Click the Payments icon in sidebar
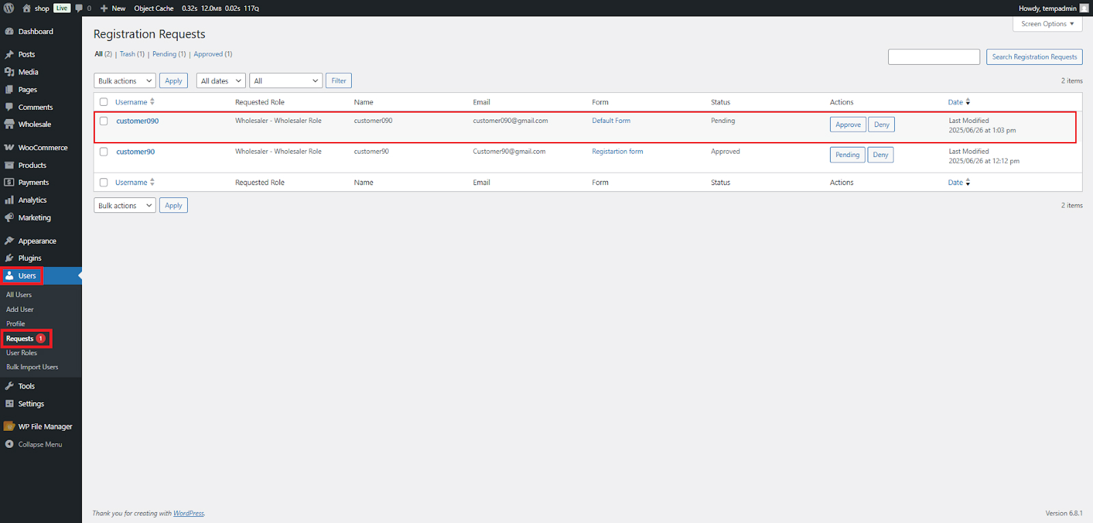The image size is (1093, 523). (10, 182)
